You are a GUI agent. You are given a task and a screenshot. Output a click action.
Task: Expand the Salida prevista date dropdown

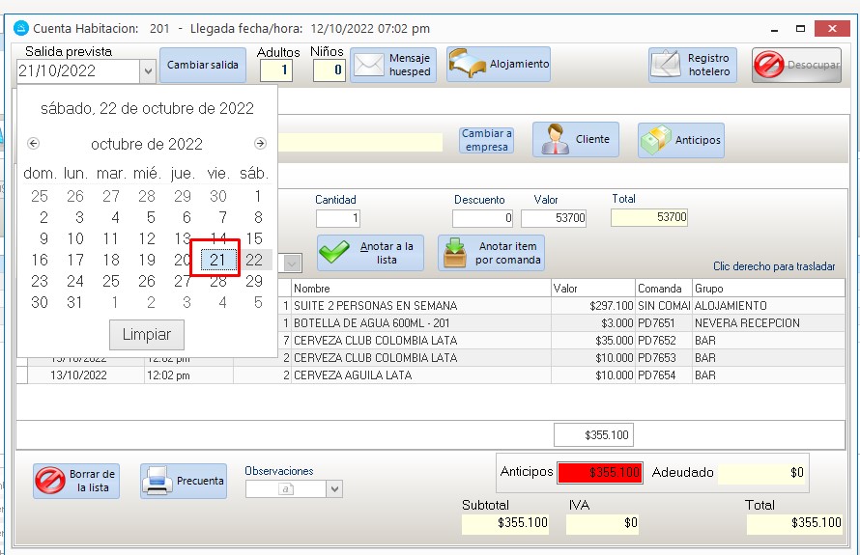[147, 70]
